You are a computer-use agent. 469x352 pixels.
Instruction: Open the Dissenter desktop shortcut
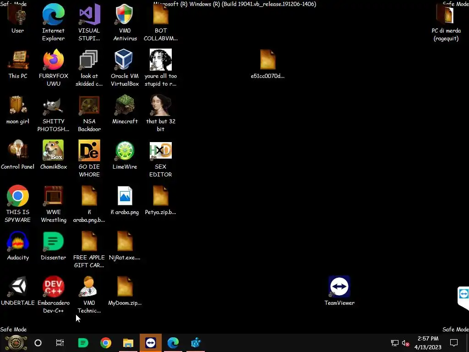[x=53, y=242]
